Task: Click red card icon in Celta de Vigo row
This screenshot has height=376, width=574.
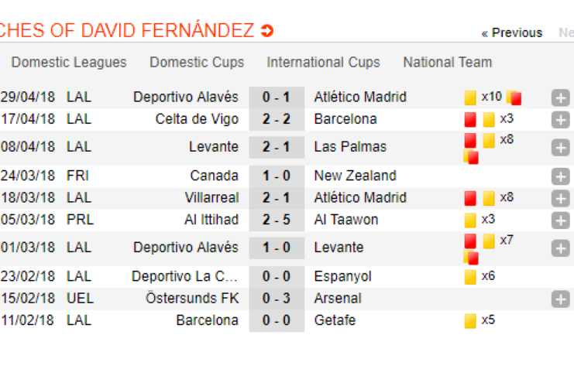Action: tap(470, 120)
